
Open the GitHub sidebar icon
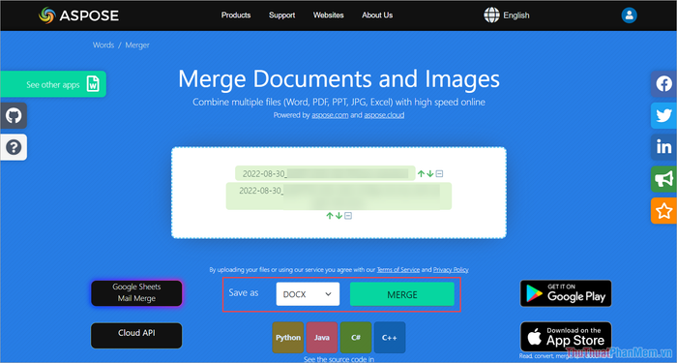(14, 115)
